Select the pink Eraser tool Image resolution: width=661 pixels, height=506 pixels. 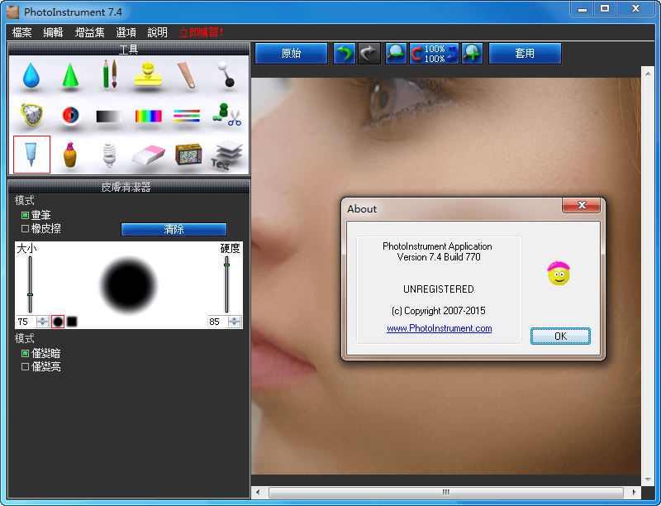tap(148, 155)
